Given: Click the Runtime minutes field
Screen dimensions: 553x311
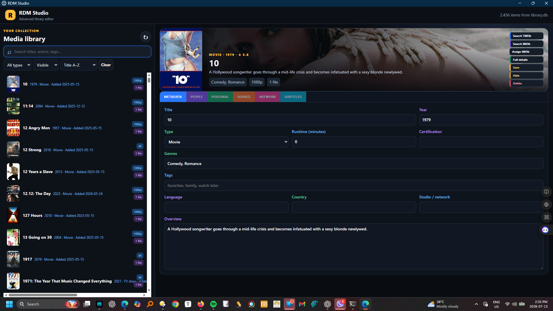Looking at the screenshot, I should coord(354,142).
